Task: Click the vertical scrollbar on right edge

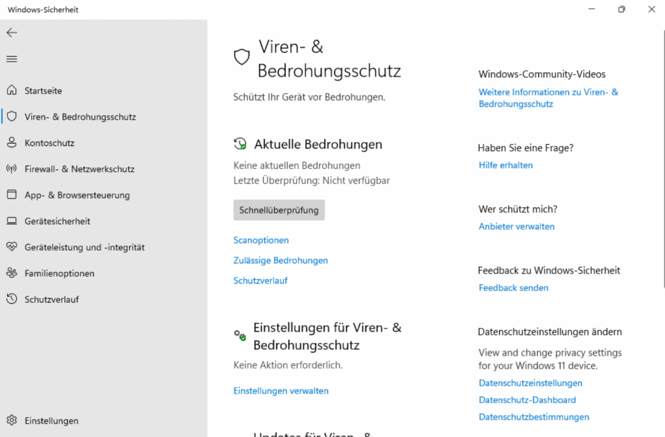Action: (662, 162)
